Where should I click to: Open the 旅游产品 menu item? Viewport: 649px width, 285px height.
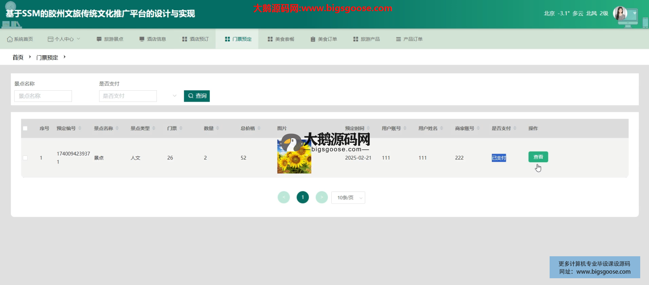[x=366, y=39]
